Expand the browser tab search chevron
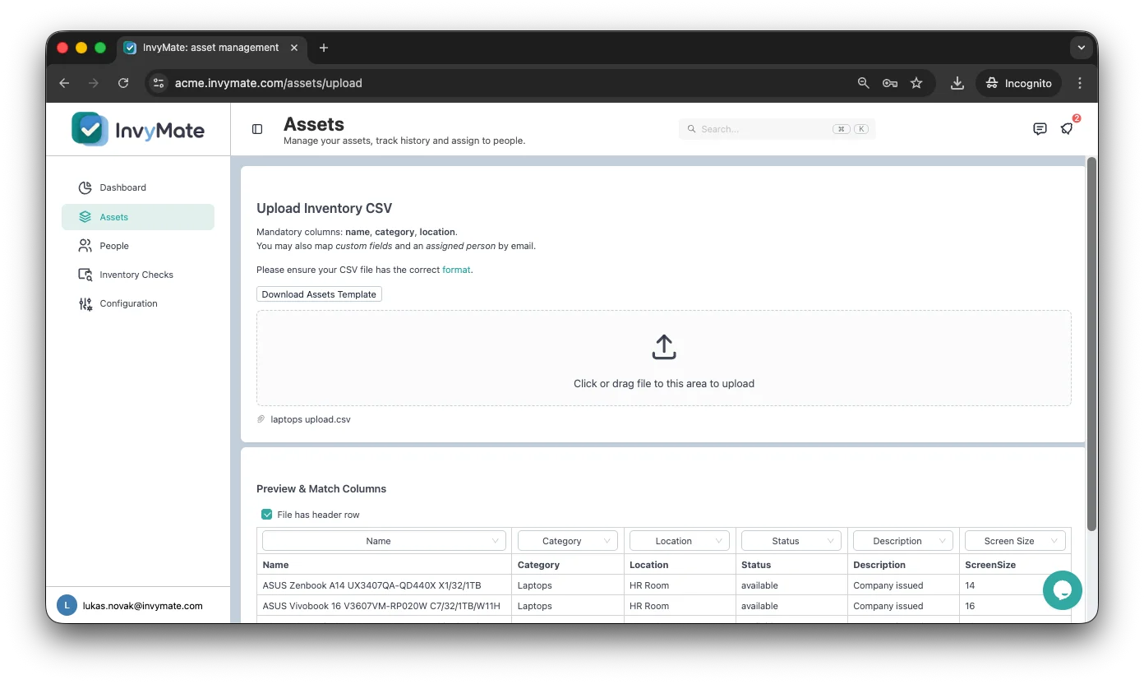Screen dimensions: 1144x684 click(x=1082, y=48)
